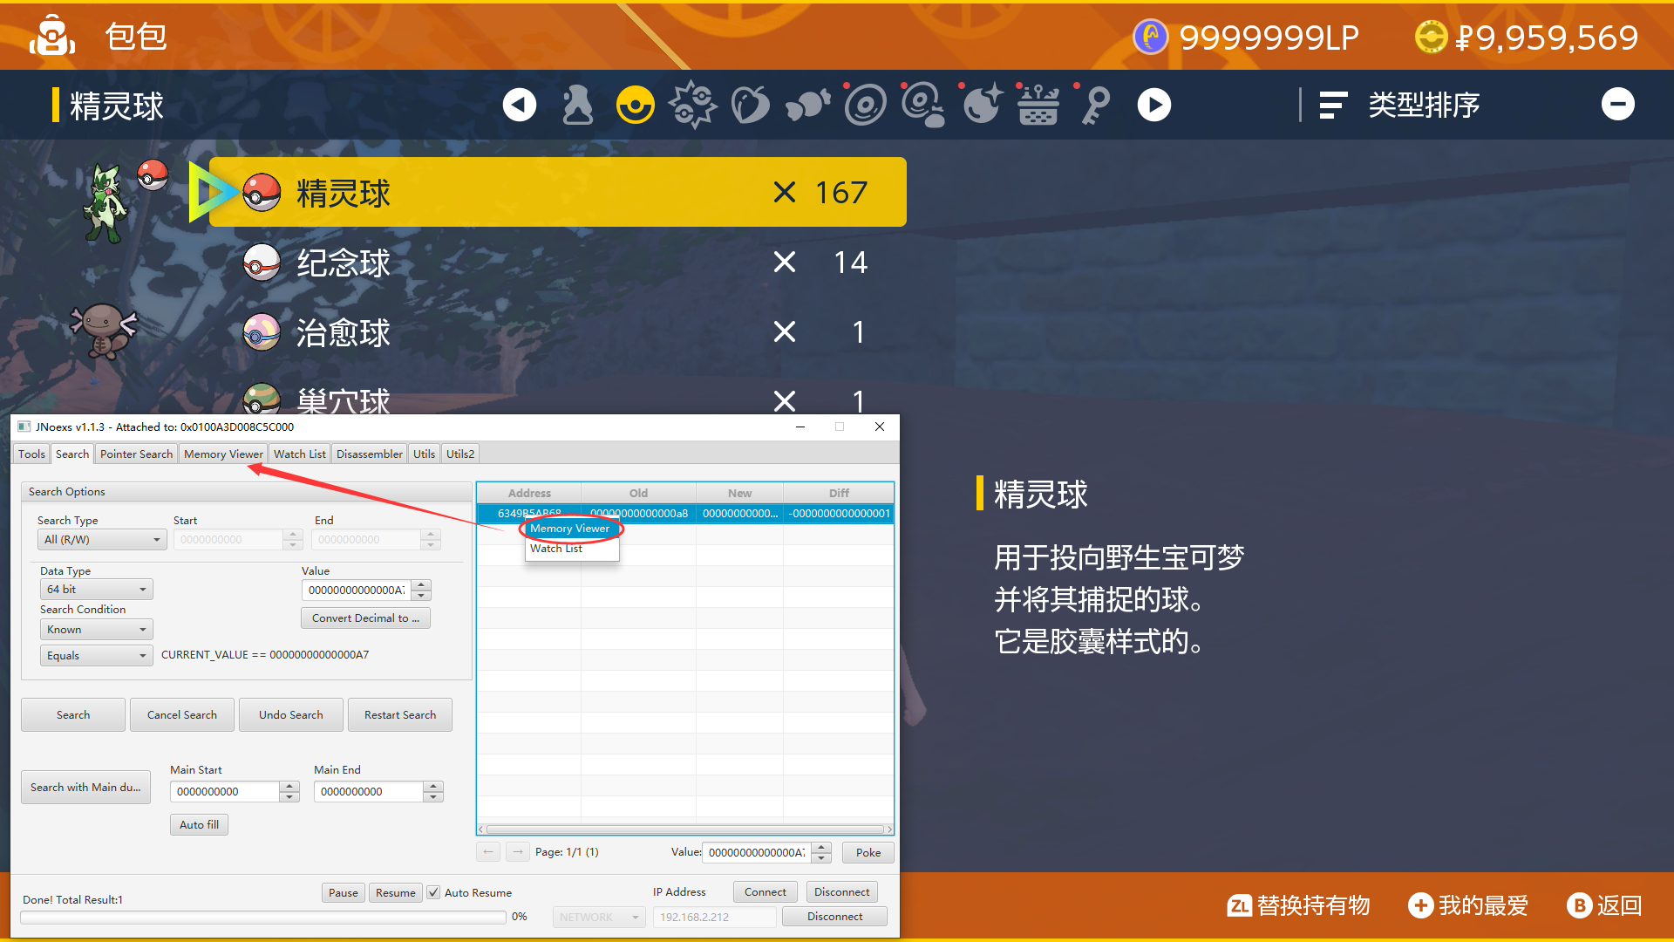The image size is (1674, 942).
Task: Select the 精灵球 Poké Ball item icon
Action: pyautogui.click(x=262, y=193)
